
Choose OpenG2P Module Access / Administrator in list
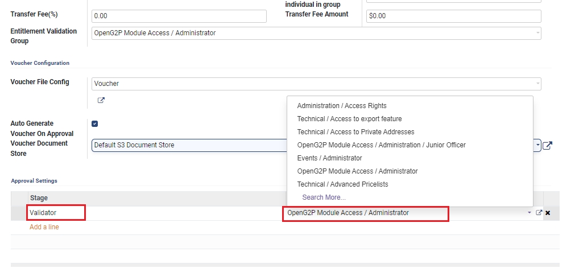click(357, 171)
